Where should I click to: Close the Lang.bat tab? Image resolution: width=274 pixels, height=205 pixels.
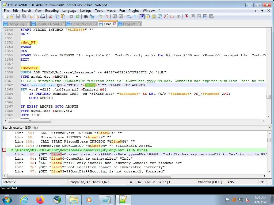click(x=139, y=24)
